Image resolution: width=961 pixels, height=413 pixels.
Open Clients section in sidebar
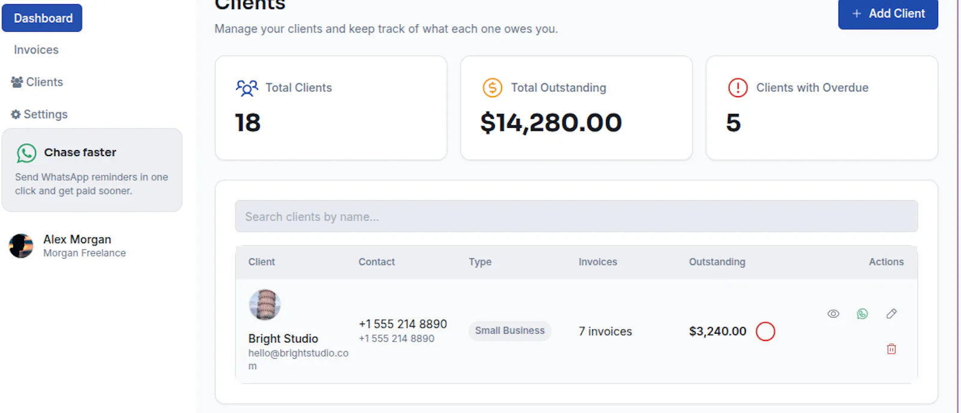click(44, 82)
